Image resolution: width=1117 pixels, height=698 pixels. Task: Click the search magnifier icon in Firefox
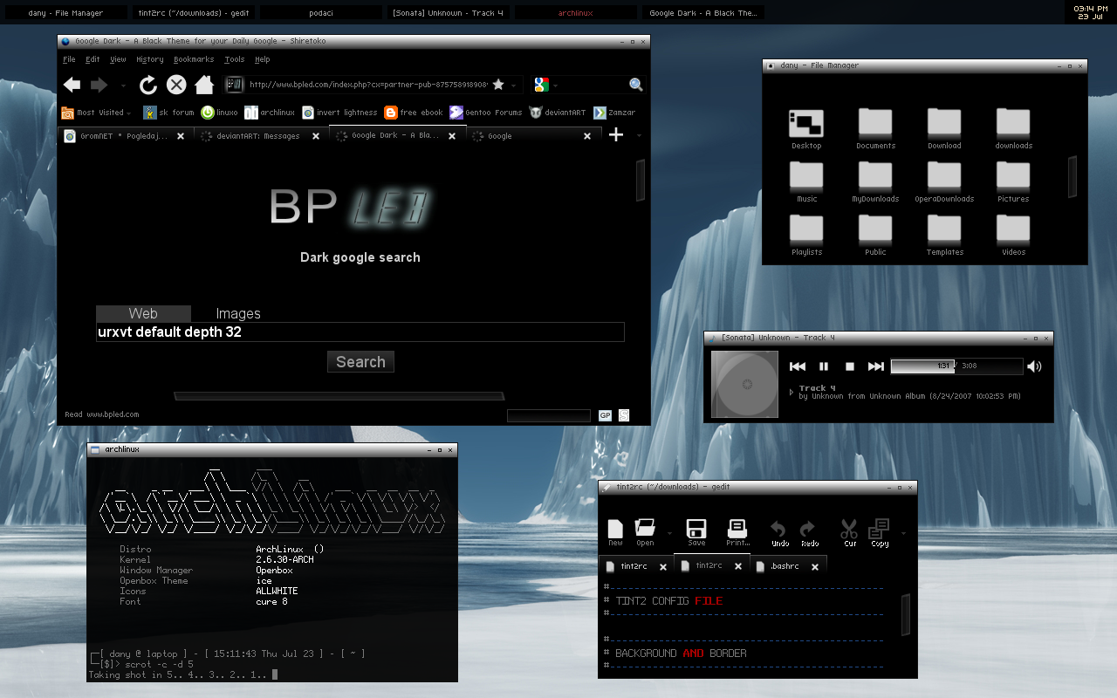636,85
